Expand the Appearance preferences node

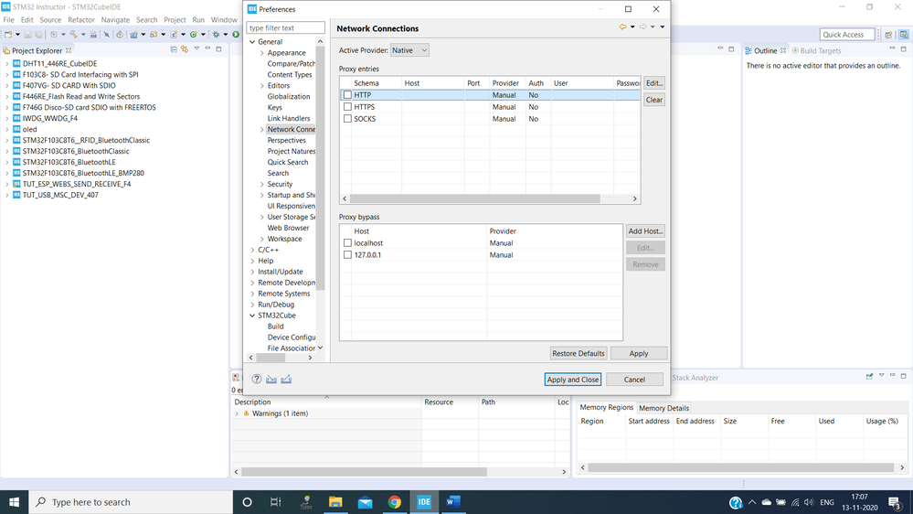[261, 53]
